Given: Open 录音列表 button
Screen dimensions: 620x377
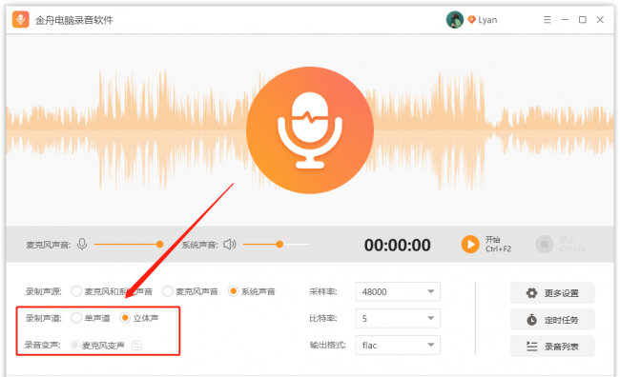Looking at the screenshot, I should [x=552, y=347].
